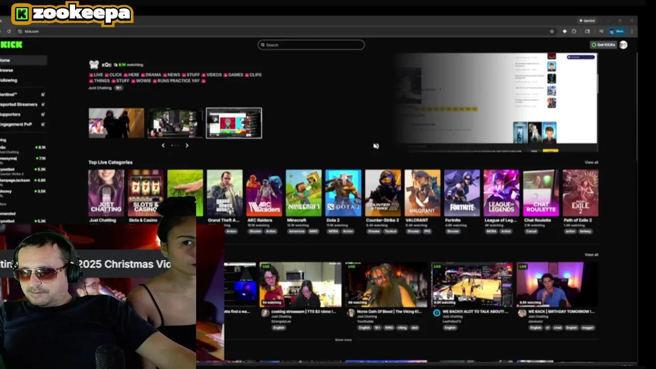Open the Fortnite category card
Screen dimensions: 656x369
click(x=462, y=193)
